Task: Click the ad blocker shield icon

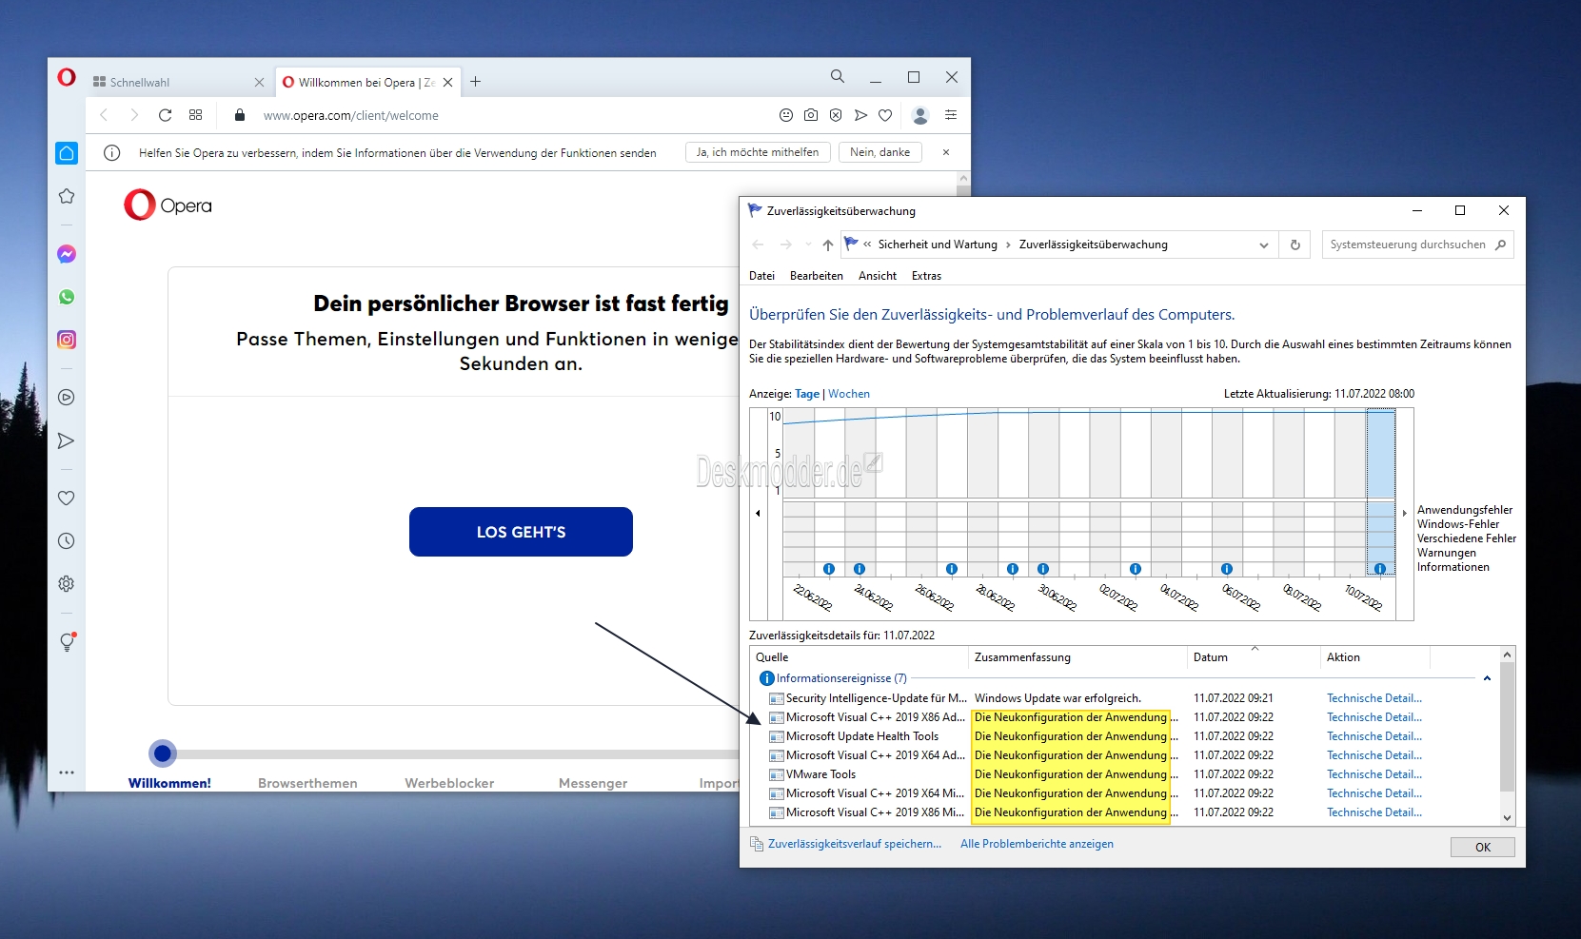Action: [836, 115]
